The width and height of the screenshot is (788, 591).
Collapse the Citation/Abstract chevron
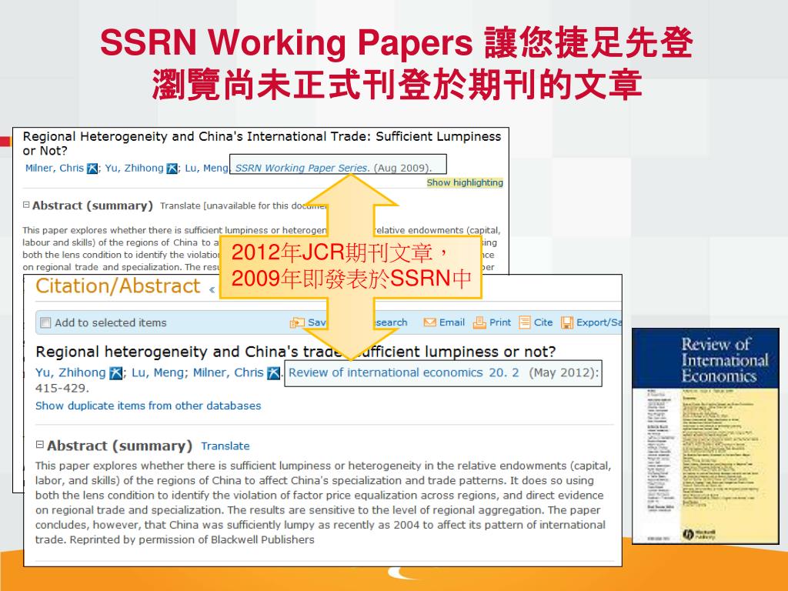pos(212,289)
